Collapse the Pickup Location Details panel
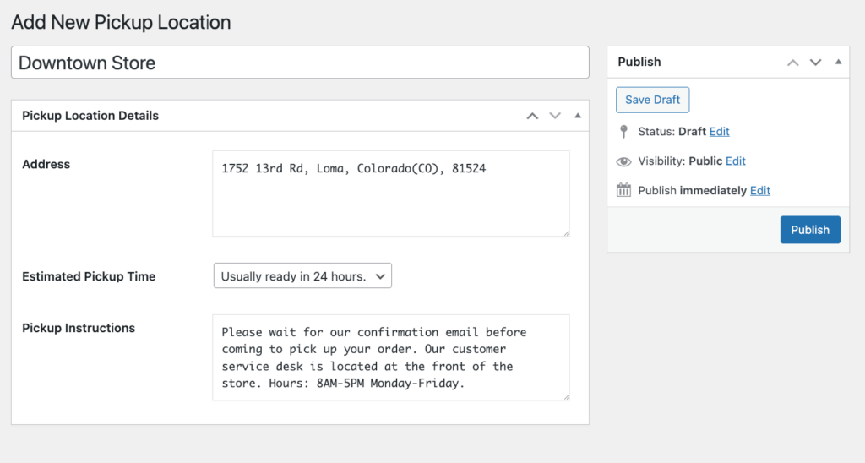This screenshot has height=463, width=865. [578, 116]
